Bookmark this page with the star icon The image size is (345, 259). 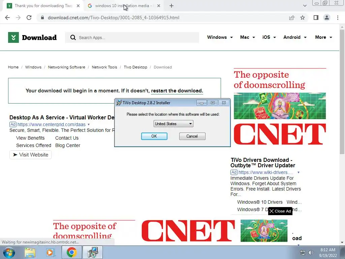coord(303,18)
